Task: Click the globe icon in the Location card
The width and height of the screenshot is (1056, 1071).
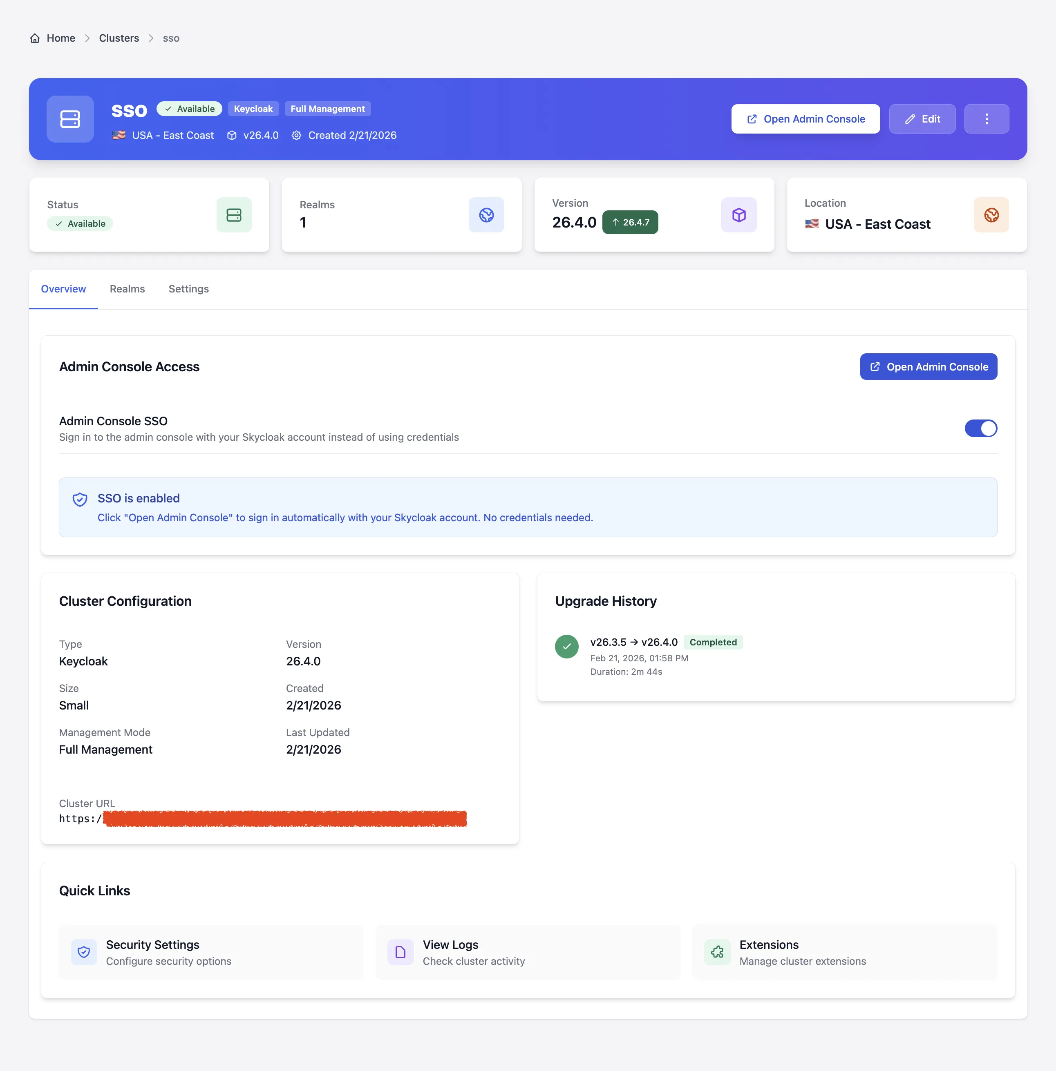Action: tap(991, 215)
